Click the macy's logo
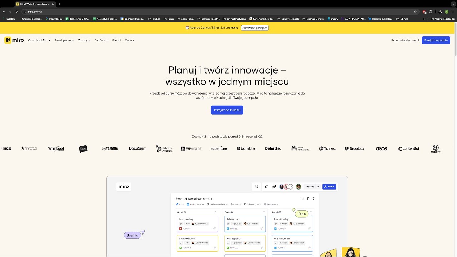Viewport: 457px width, 257px height. coord(29,148)
